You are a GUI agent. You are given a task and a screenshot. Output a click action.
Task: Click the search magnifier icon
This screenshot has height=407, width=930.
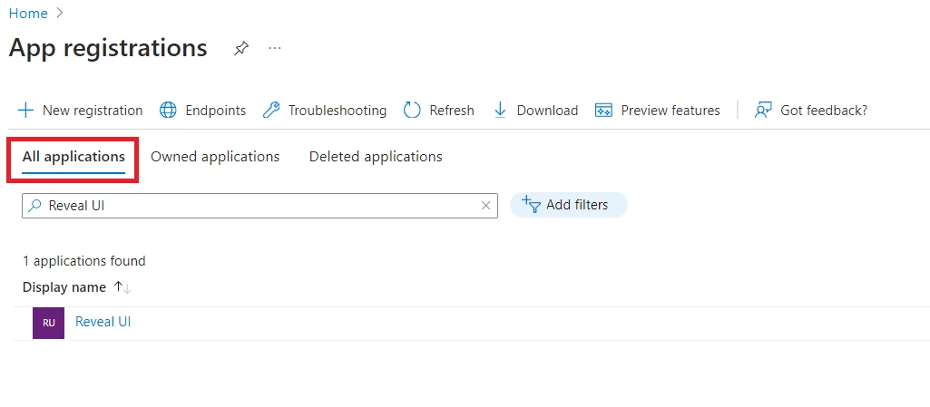(x=35, y=206)
